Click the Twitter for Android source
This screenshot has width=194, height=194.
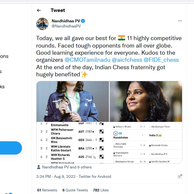(95, 177)
